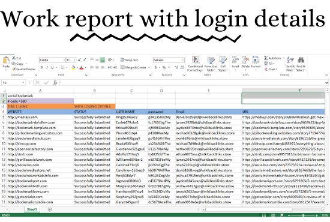Add a new sheet with plus button
Screen dimensions: 330x222
coord(50,209)
